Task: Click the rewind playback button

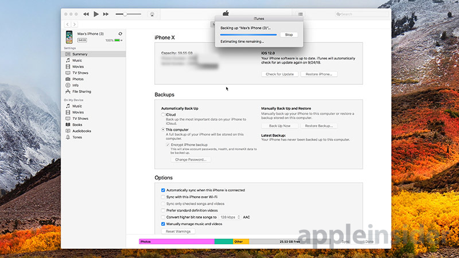Action: click(x=85, y=14)
